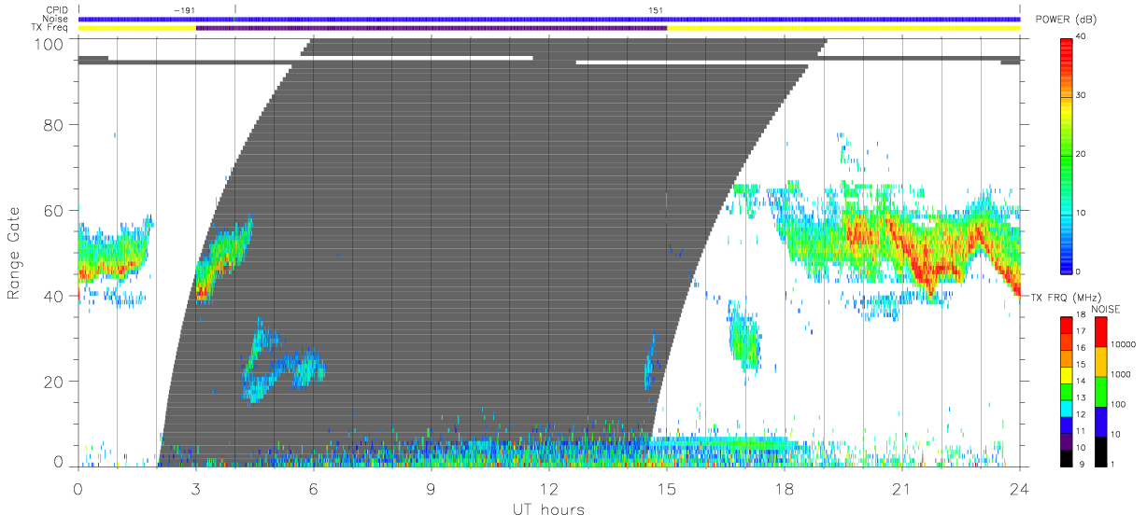Click the UT hours tick label 24
This screenshot has height=529, width=1147.
click(x=1019, y=489)
